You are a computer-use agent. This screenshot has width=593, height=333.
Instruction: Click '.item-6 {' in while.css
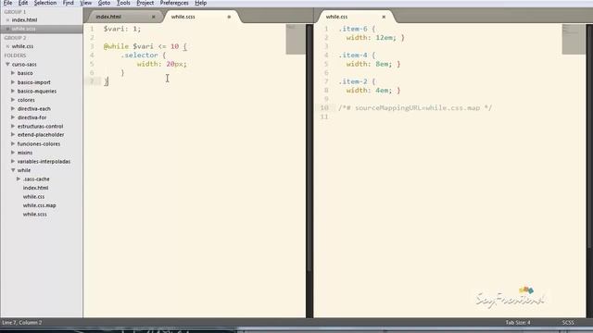point(357,29)
